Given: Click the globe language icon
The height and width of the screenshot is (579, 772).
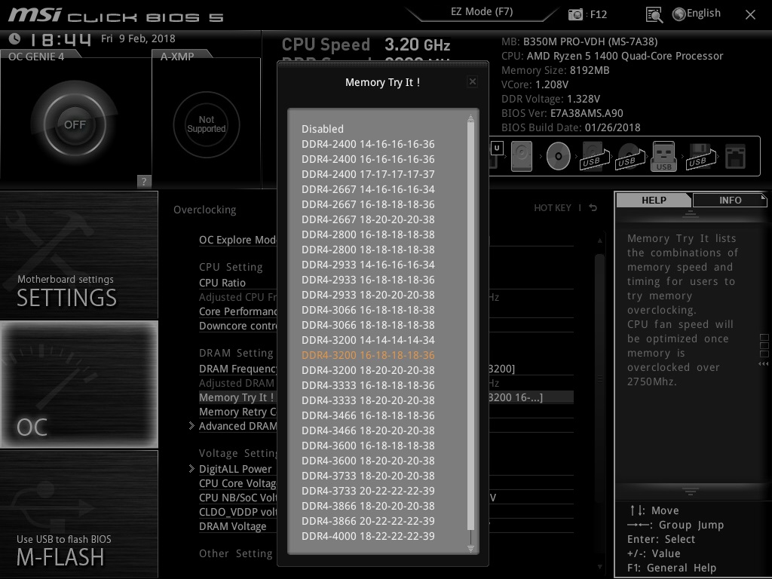Looking at the screenshot, I should coord(679,14).
